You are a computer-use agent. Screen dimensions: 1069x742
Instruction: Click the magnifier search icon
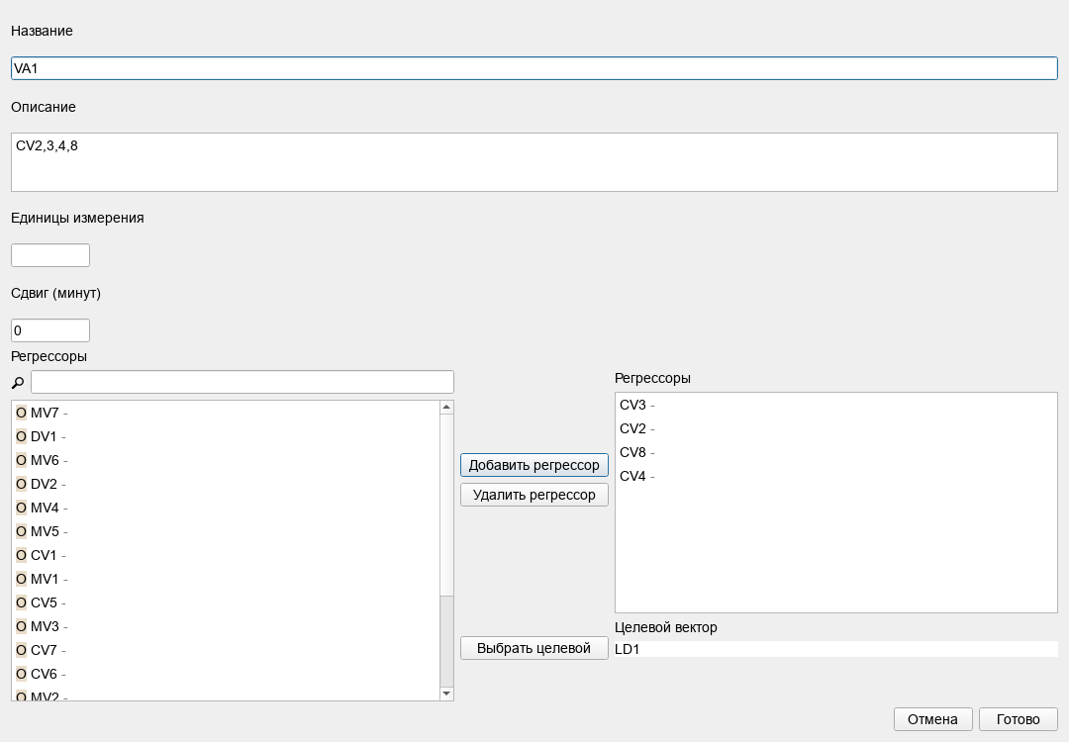(x=18, y=383)
